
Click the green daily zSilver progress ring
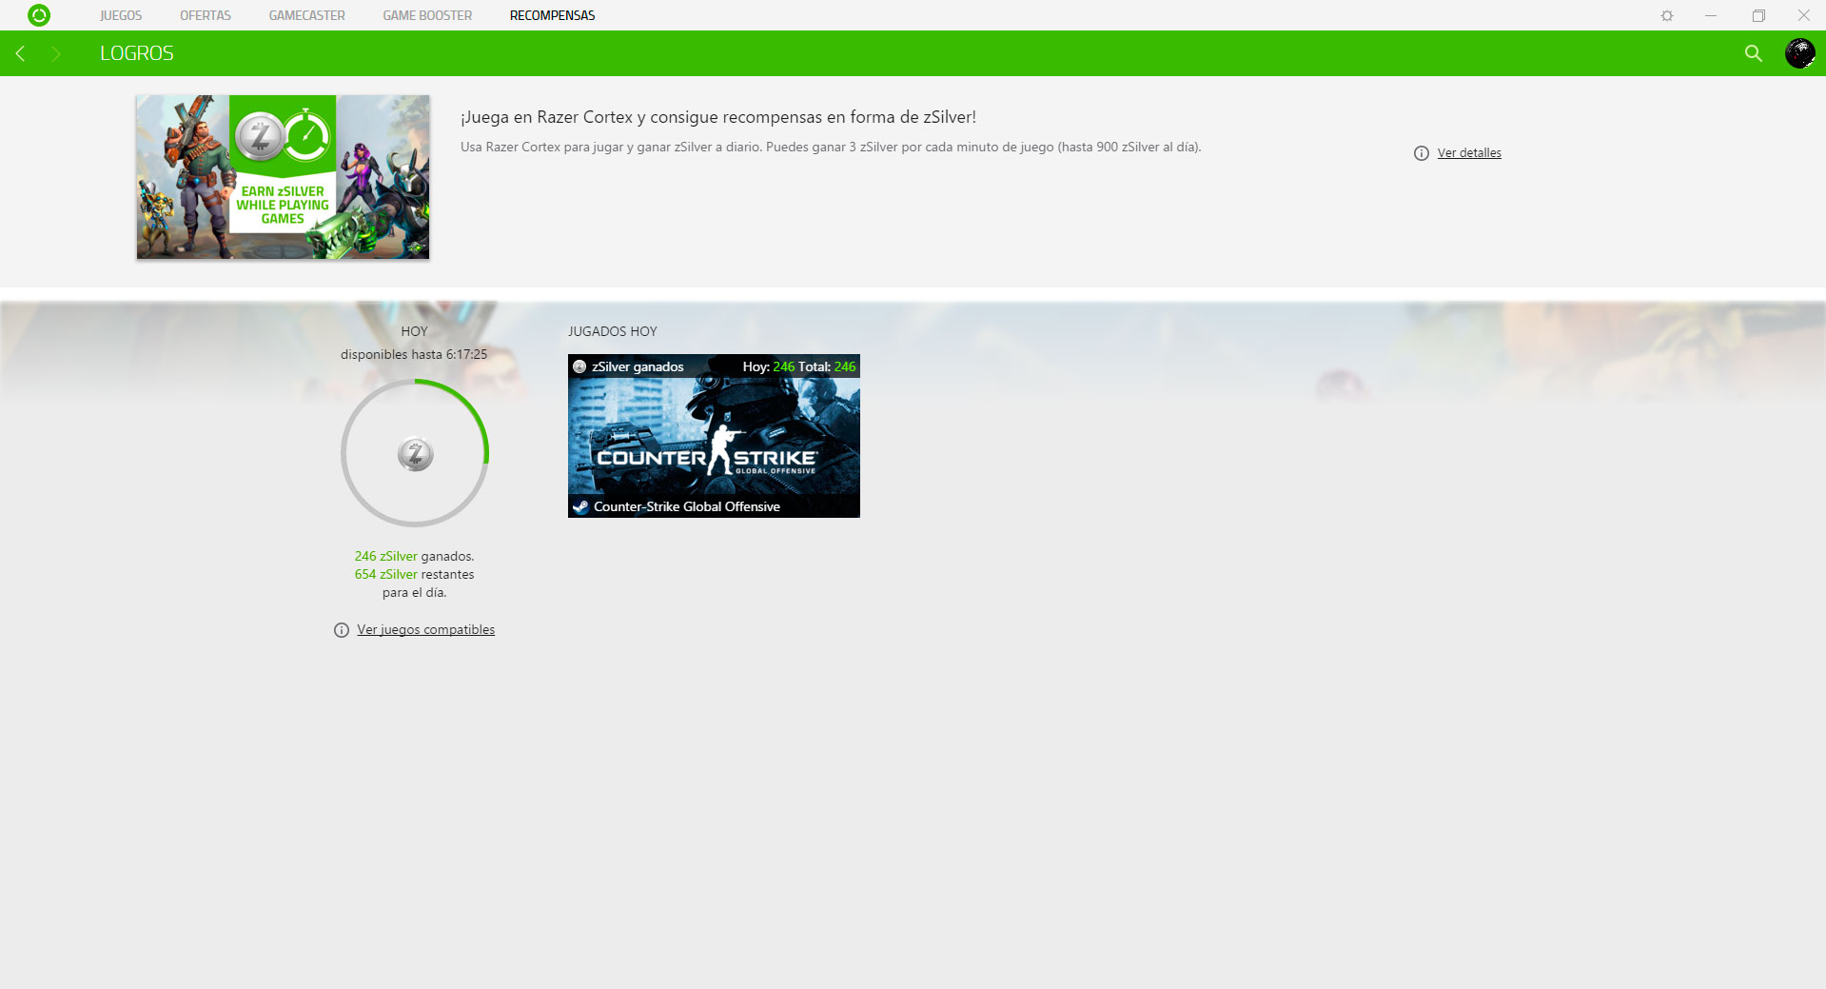click(x=415, y=453)
